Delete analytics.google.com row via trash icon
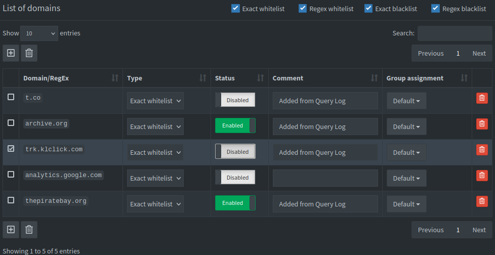495x255 pixels. pyautogui.click(x=482, y=176)
